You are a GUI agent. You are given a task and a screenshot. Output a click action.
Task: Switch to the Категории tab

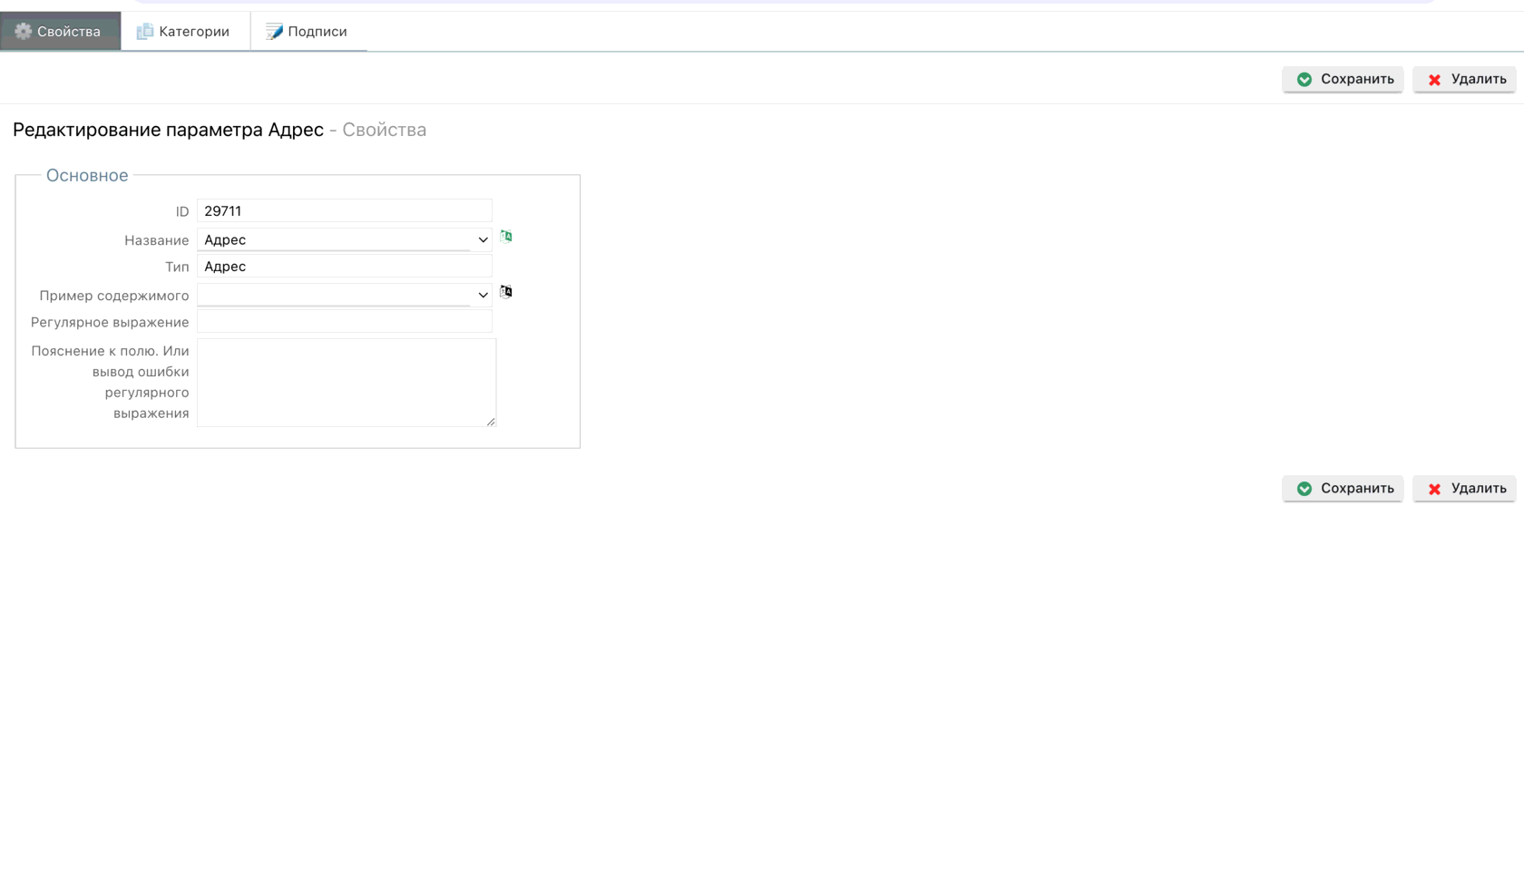tap(185, 32)
